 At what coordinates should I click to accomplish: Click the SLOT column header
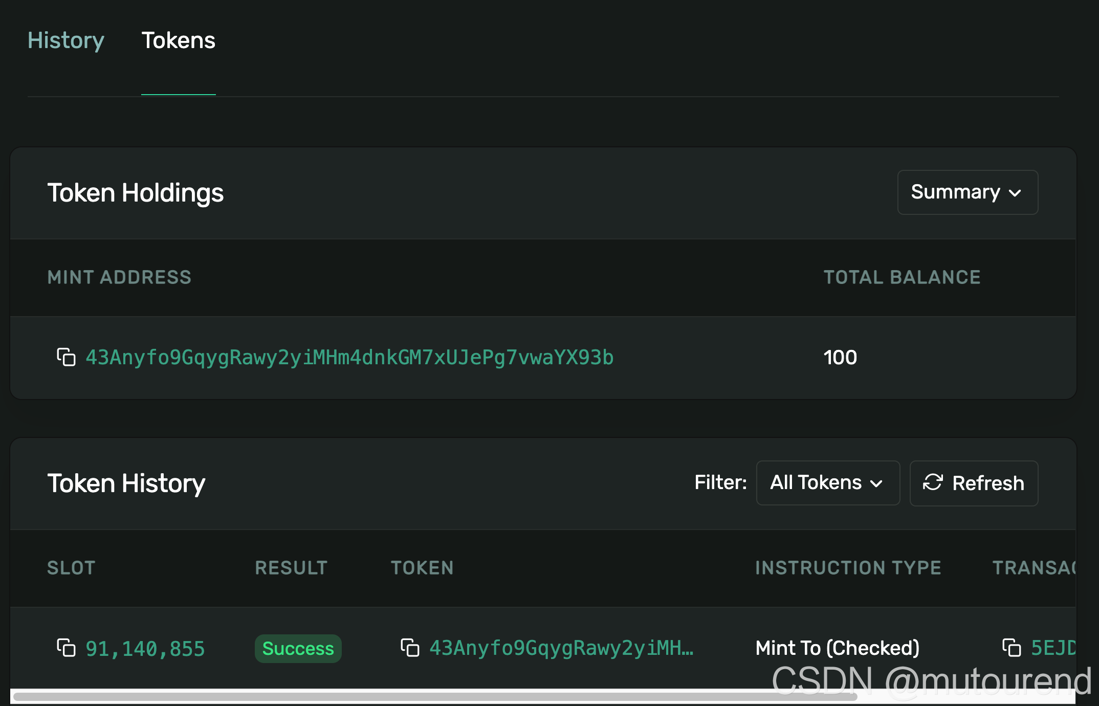(x=71, y=568)
